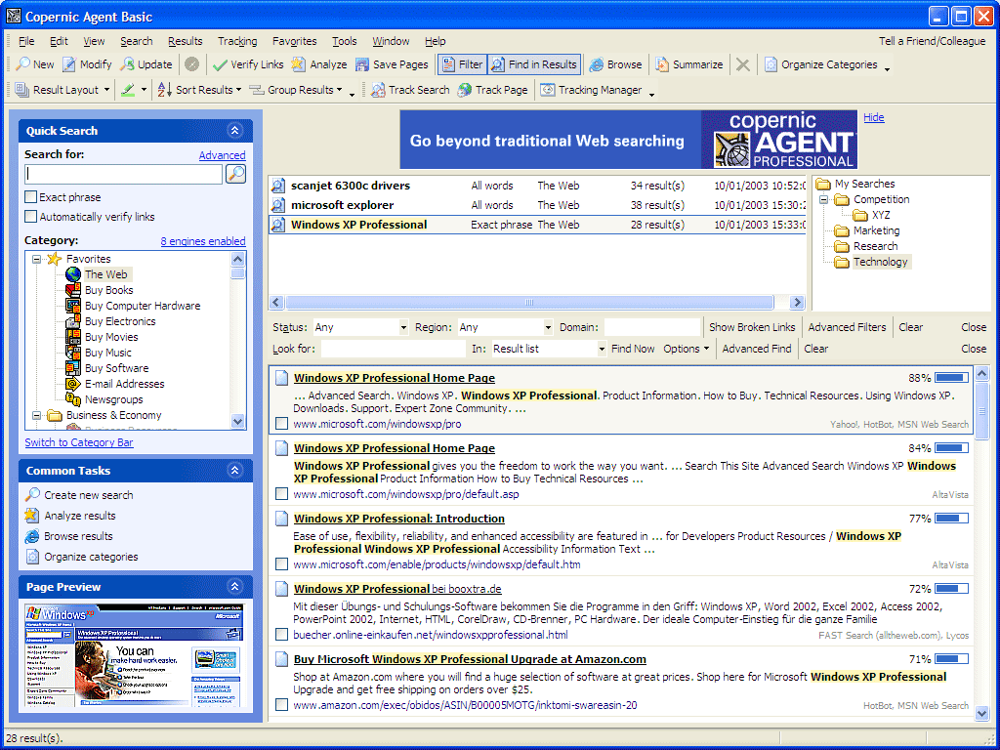Click the Update search toolbar button
The height and width of the screenshot is (750, 1000).
pyautogui.click(x=146, y=64)
